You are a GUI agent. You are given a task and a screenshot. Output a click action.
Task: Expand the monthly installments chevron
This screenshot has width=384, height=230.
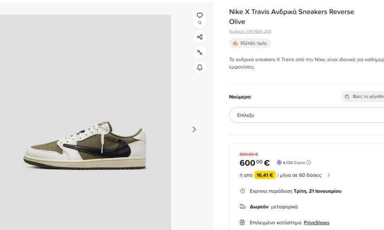pos(329,175)
